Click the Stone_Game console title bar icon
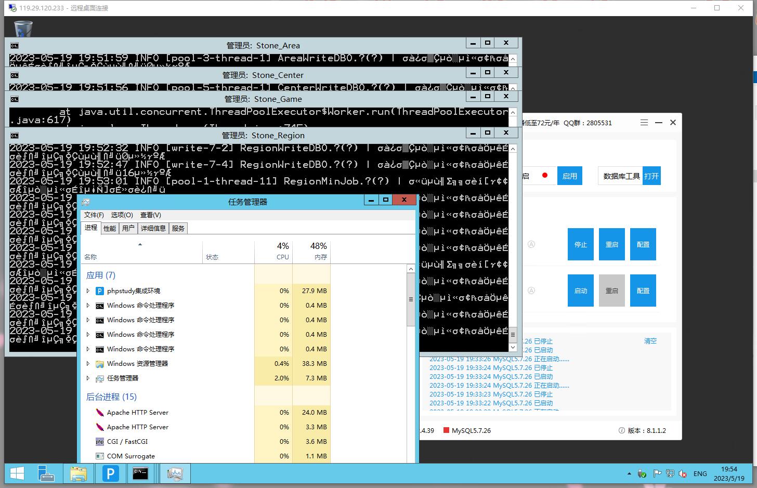Screen dimensions: 757x488 tap(14, 99)
